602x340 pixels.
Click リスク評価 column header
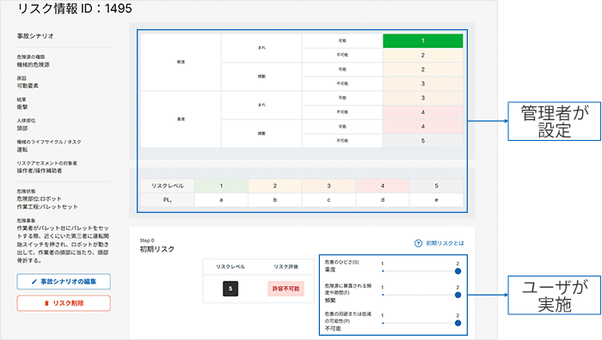coord(286,266)
